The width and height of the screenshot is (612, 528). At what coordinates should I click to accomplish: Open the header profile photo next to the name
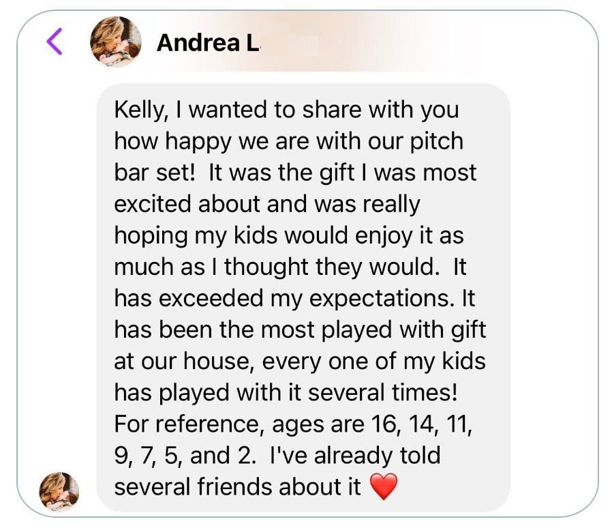[x=116, y=42]
